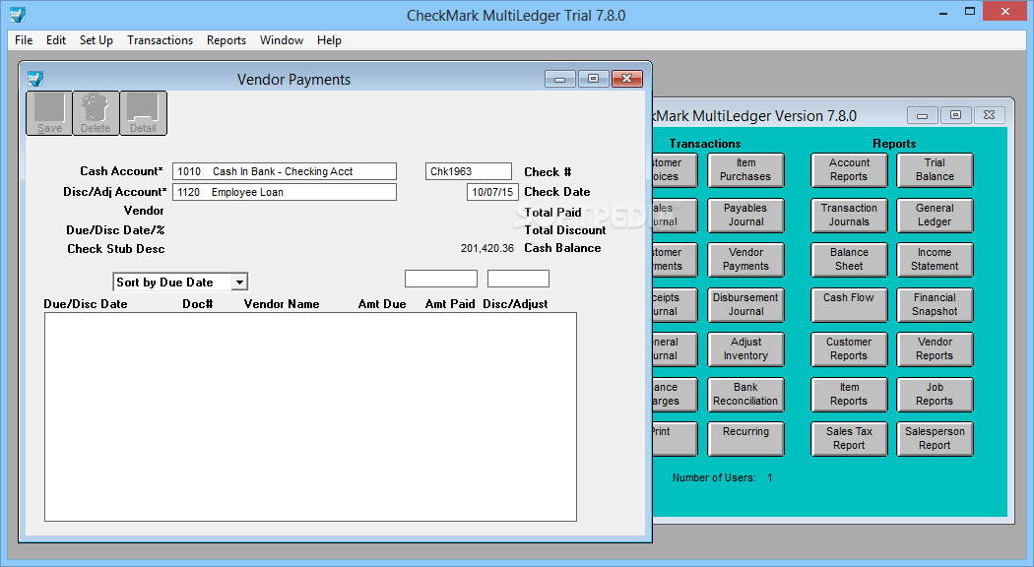Open the General Ledger report
Viewport: 1034px width, 567px height.
(x=935, y=215)
